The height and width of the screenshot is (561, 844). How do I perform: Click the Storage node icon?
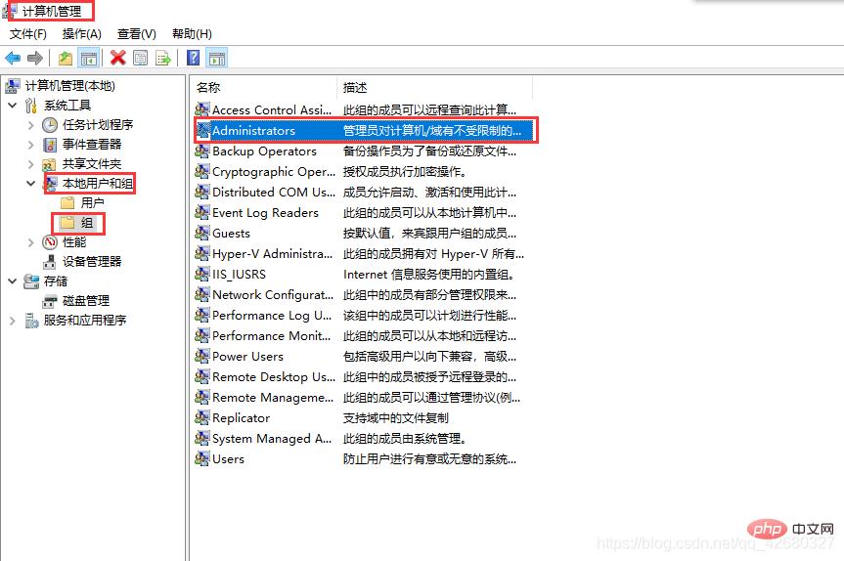click(31, 281)
